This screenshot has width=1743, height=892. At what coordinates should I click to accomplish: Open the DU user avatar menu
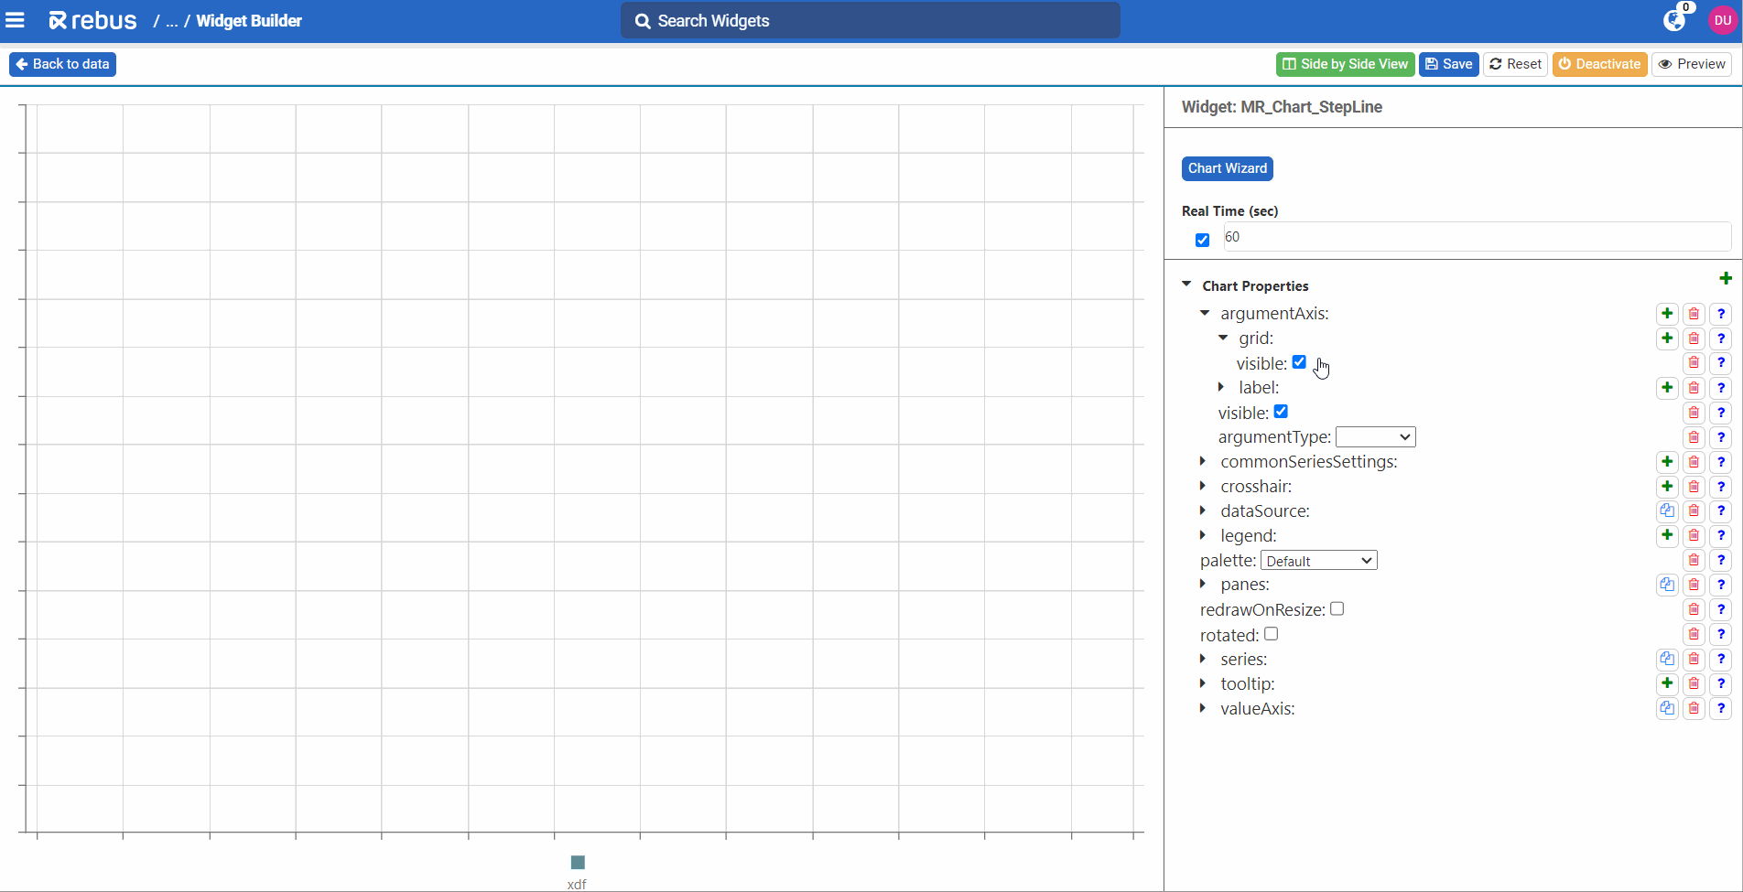(x=1722, y=20)
